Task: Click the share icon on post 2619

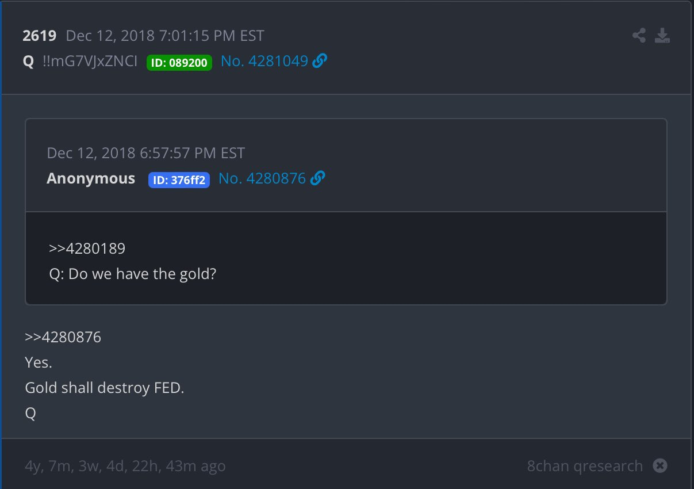Action: pyautogui.click(x=638, y=35)
